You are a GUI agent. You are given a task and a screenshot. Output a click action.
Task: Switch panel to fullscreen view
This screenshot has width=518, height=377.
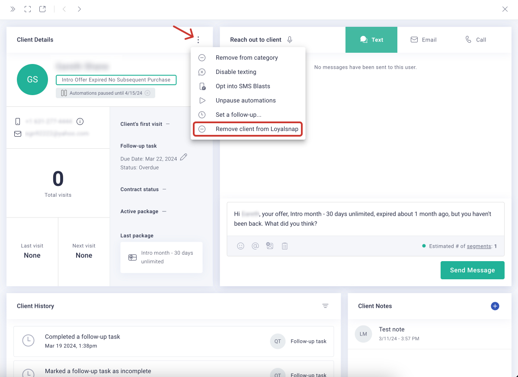[x=28, y=9]
